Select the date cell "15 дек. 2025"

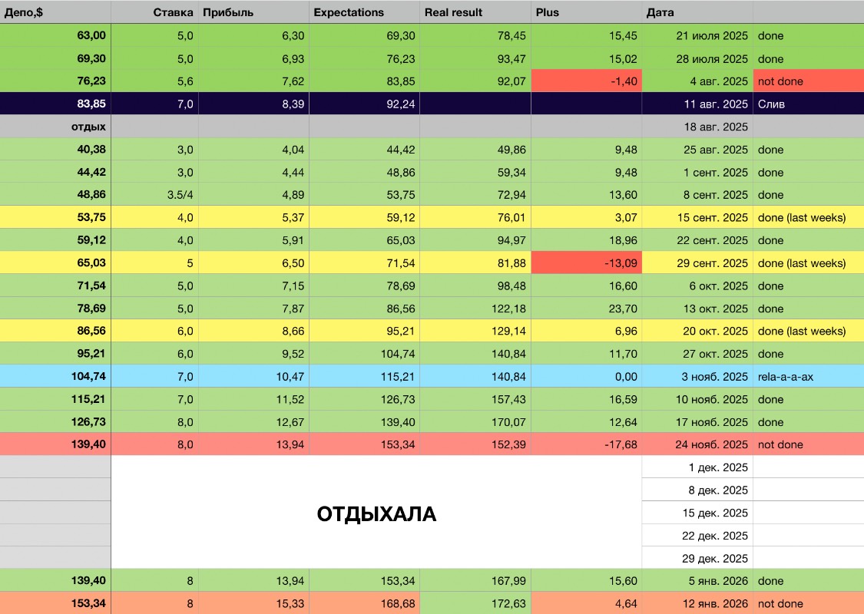697,513
